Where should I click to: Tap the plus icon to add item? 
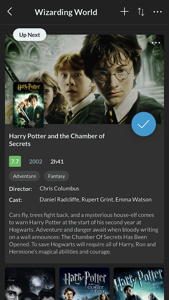point(124,12)
